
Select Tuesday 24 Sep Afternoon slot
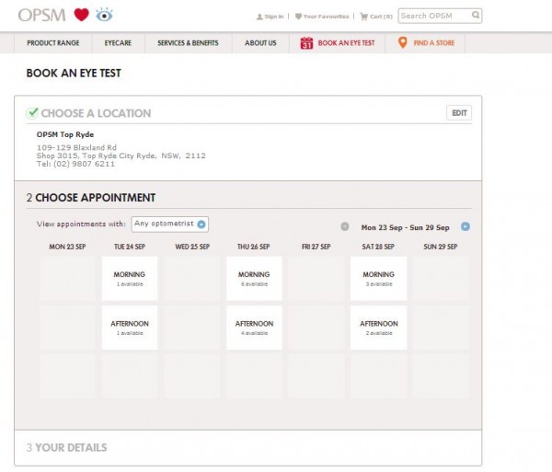pos(130,328)
